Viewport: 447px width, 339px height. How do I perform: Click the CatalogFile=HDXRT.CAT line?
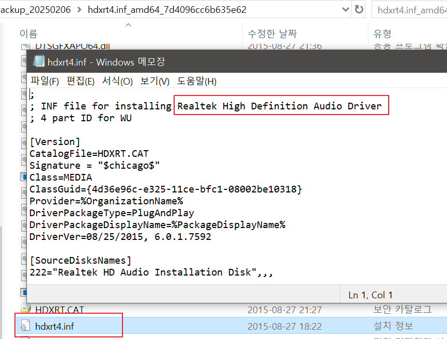point(89,154)
